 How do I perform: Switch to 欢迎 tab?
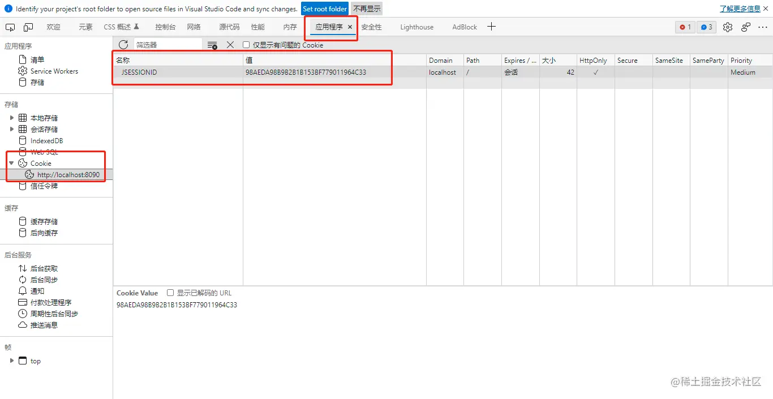54,27
